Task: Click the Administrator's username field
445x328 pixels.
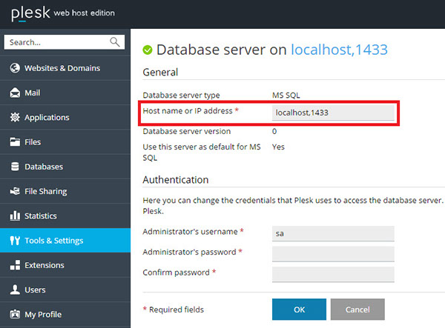Action: (x=333, y=233)
